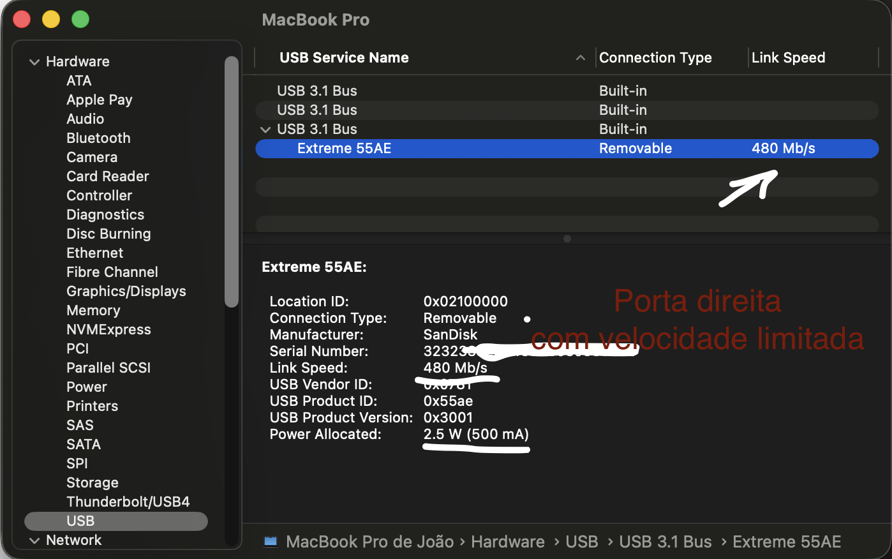Select ATA in the sidebar
Screen dimensions: 892x559
(79, 81)
